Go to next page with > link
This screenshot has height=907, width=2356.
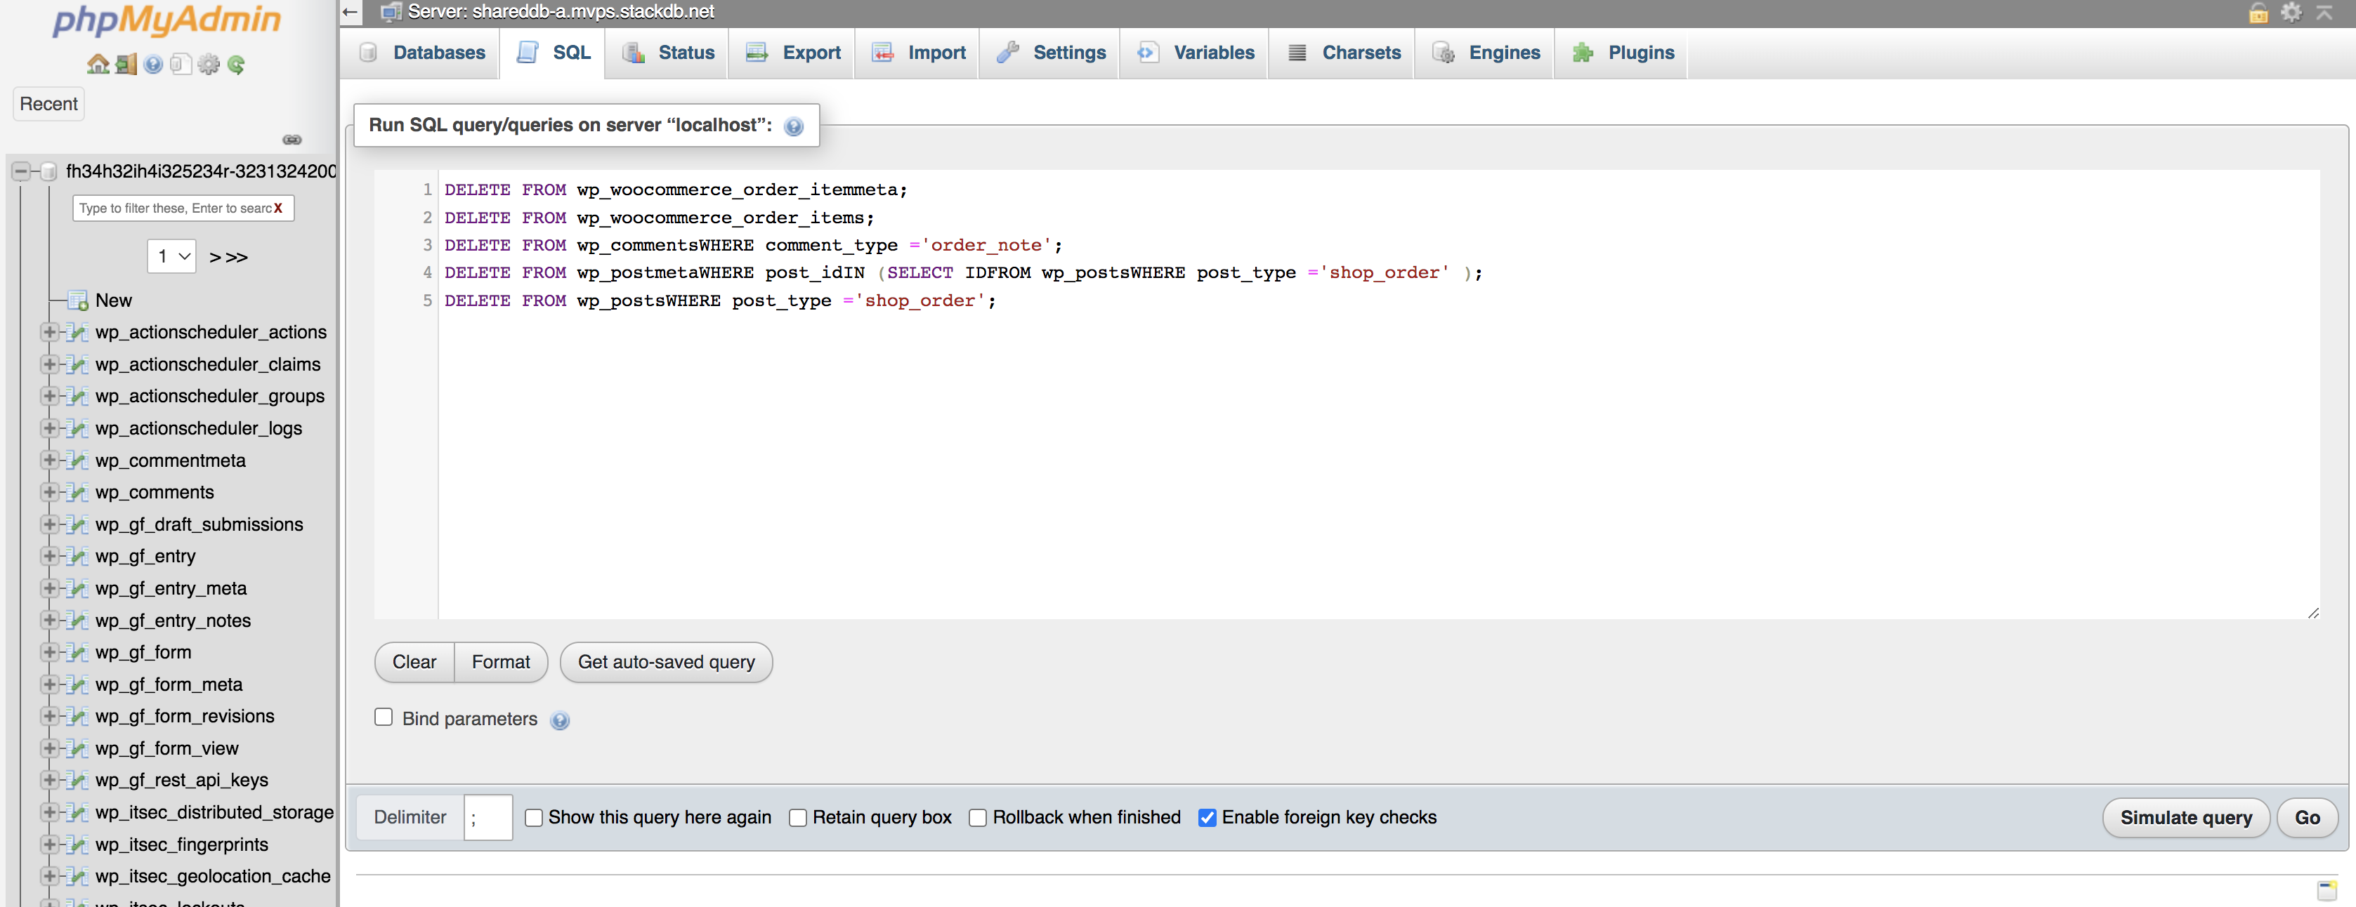(x=215, y=258)
